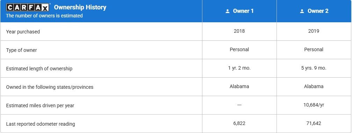Click the Type of owner row label
Screen dimensions: 352x133
pos(21,50)
